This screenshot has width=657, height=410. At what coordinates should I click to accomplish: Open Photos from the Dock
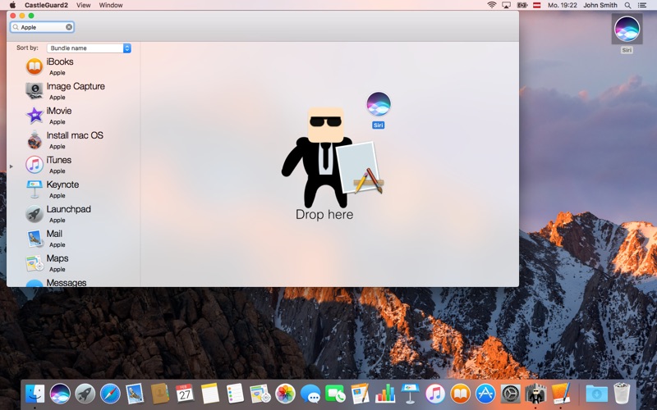[285, 394]
